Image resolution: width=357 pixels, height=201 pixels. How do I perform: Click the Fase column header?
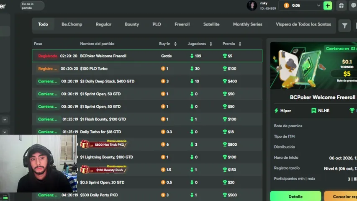[x=38, y=44]
